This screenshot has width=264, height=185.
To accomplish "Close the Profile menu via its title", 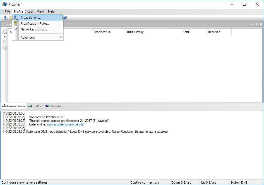I will point(18,11).
